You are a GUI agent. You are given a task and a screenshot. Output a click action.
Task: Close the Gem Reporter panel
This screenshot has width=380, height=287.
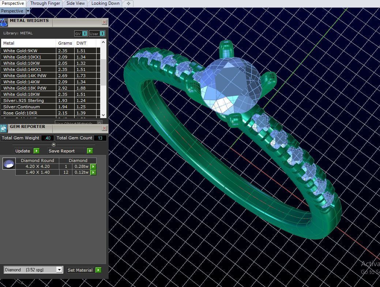tap(104, 128)
